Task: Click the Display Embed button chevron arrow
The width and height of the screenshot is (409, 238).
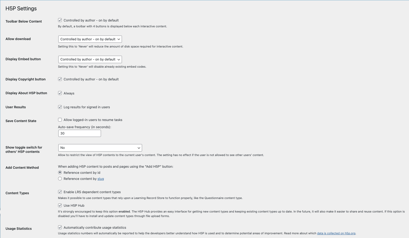Action: [x=119, y=59]
